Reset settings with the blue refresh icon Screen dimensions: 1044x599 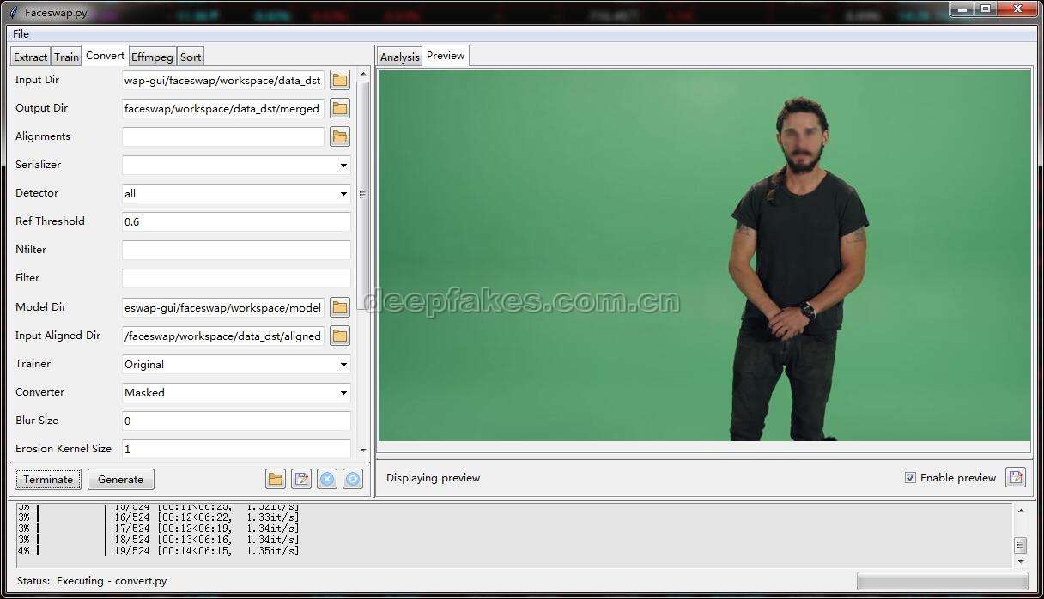pyautogui.click(x=353, y=479)
